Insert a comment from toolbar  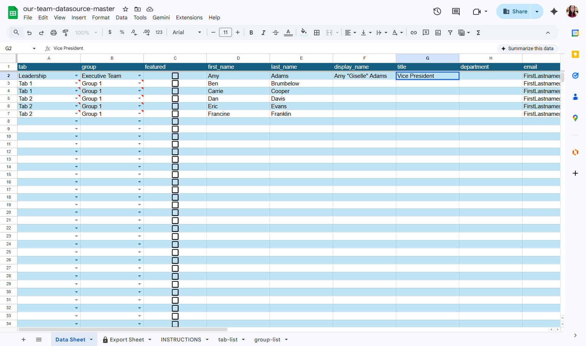pyautogui.click(x=426, y=33)
